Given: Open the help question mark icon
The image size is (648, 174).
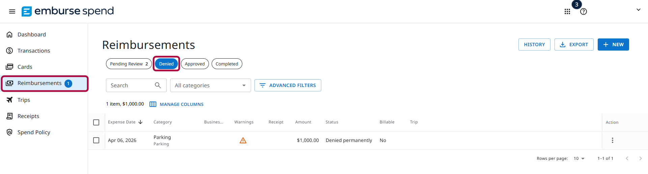Looking at the screenshot, I should (x=584, y=11).
